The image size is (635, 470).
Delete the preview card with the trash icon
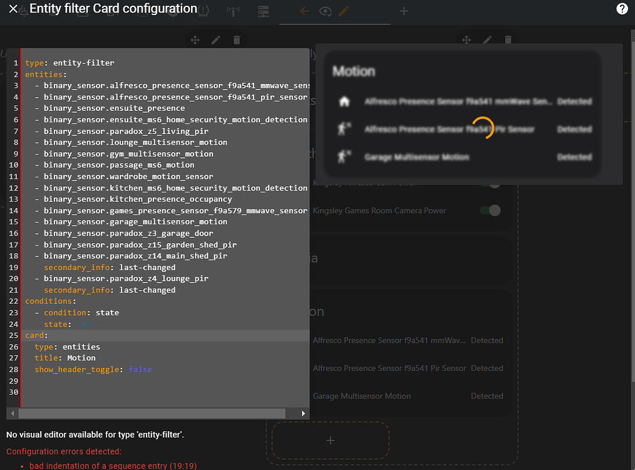click(x=508, y=39)
